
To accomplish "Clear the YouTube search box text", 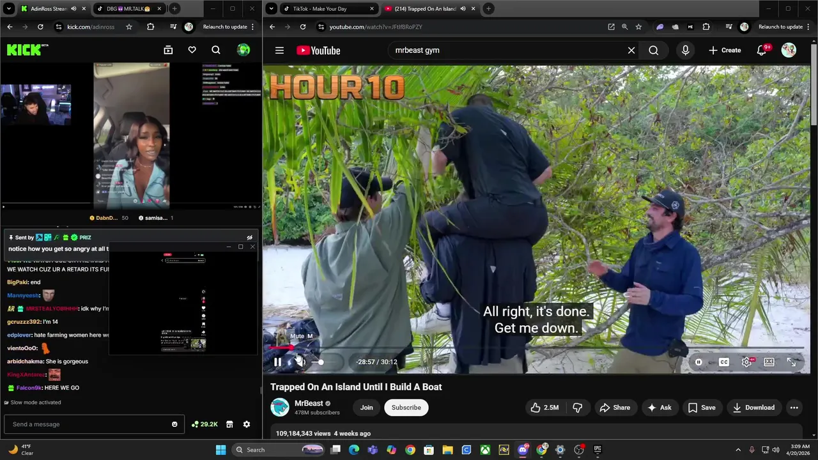I will [x=631, y=50].
